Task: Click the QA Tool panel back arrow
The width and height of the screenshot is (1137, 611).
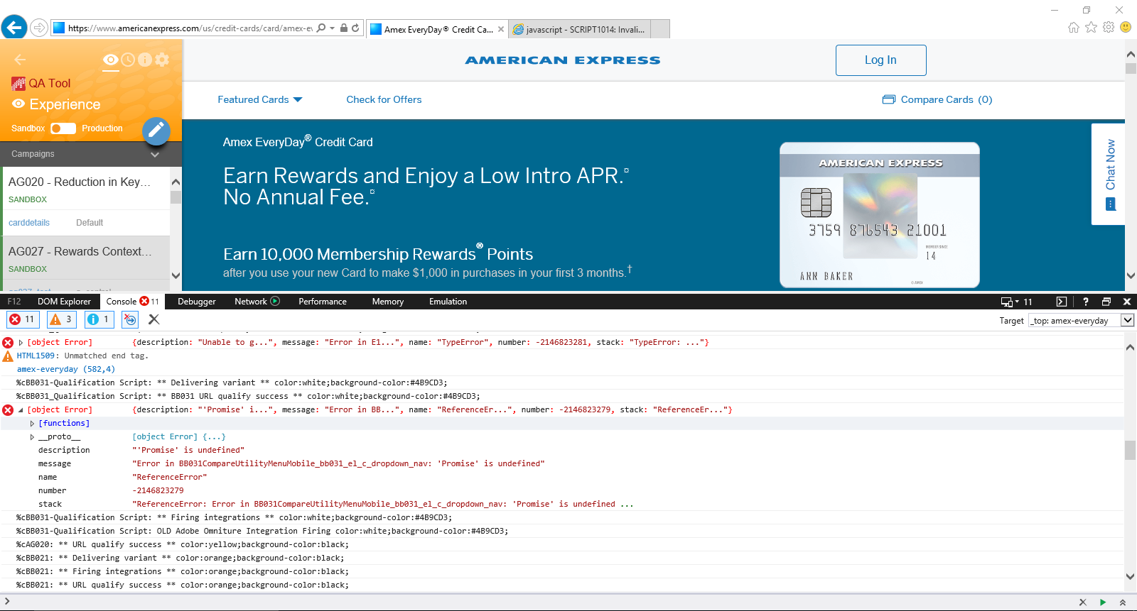Action: click(20, 60)
